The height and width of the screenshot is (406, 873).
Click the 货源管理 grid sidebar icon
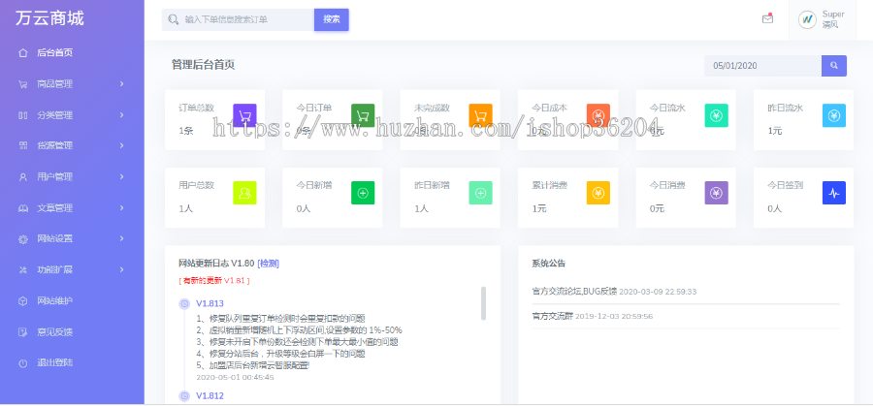pyautogui.click(x=23, y=145)
